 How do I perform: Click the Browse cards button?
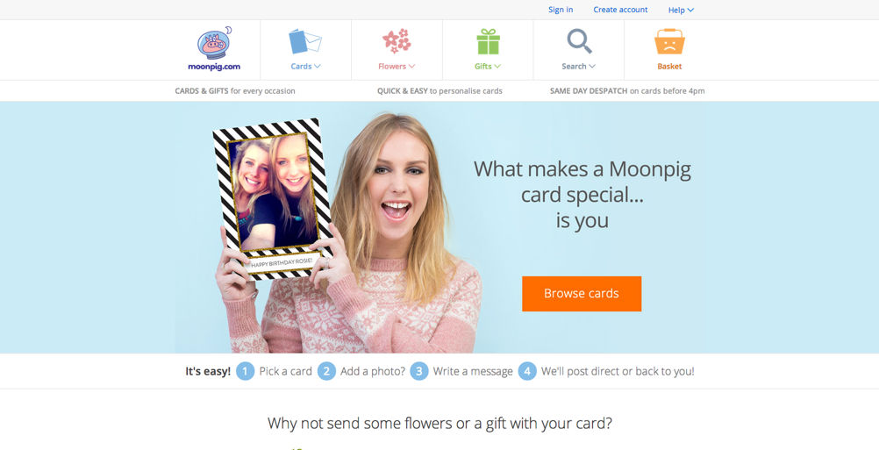tap(582, 294)
